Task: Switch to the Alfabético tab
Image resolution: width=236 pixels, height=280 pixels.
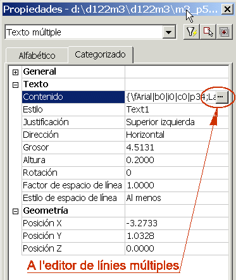Action: pos(37,56)
